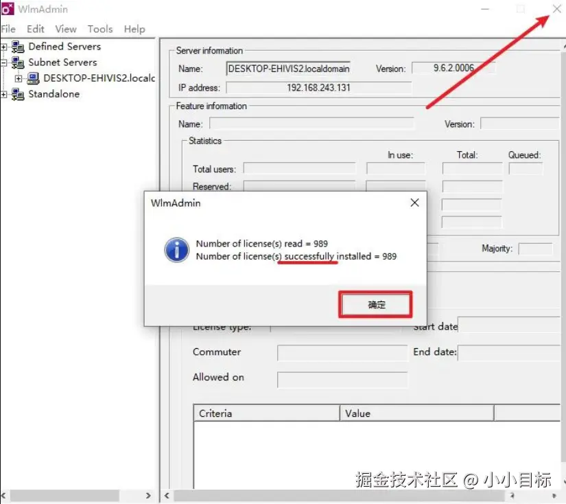Click the blue information icon in dialog
The image size is (566, 504).
(176, 250)
